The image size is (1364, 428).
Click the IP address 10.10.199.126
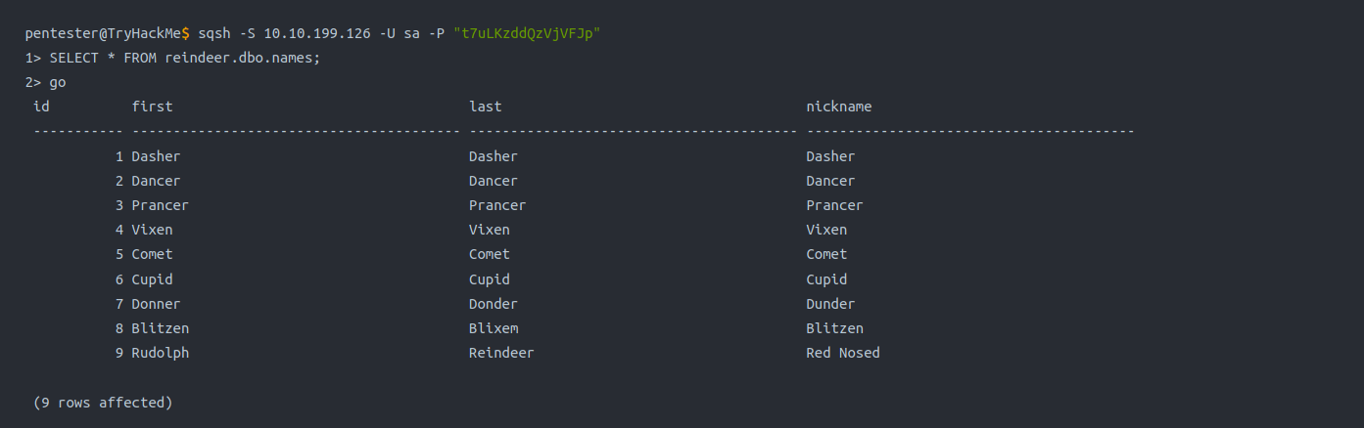pos(317,33)
